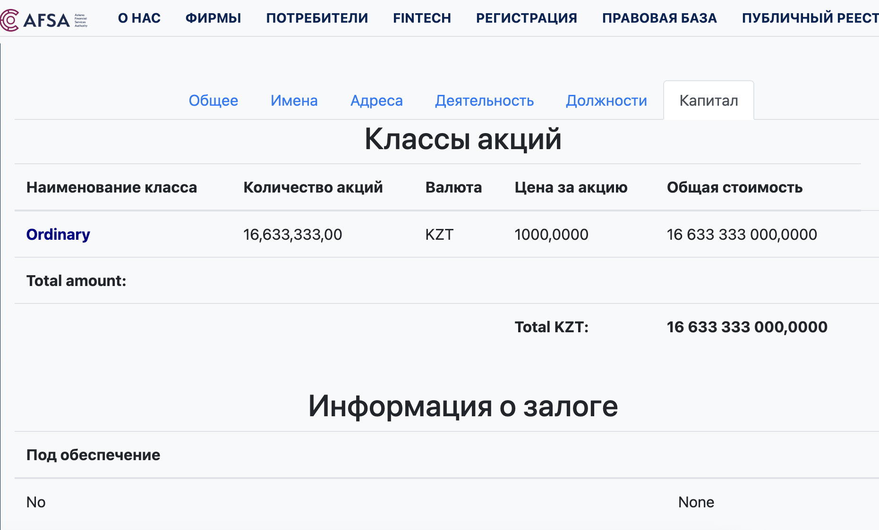
Task: Switch to the Имена tab
Action: tap(294, 101)
